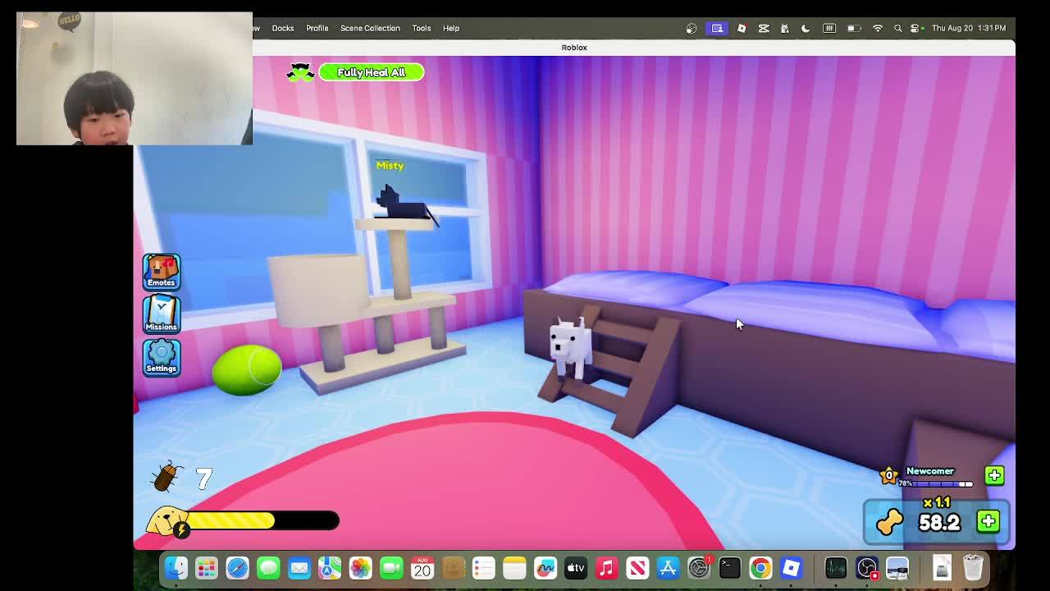Open News from the Dock
The width and height of the screenshot is (1050, 591).
coord(637,568)
